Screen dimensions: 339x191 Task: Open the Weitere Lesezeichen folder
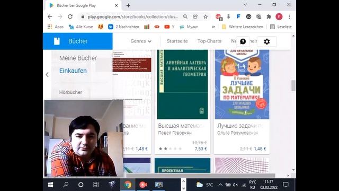coord(243,27)
